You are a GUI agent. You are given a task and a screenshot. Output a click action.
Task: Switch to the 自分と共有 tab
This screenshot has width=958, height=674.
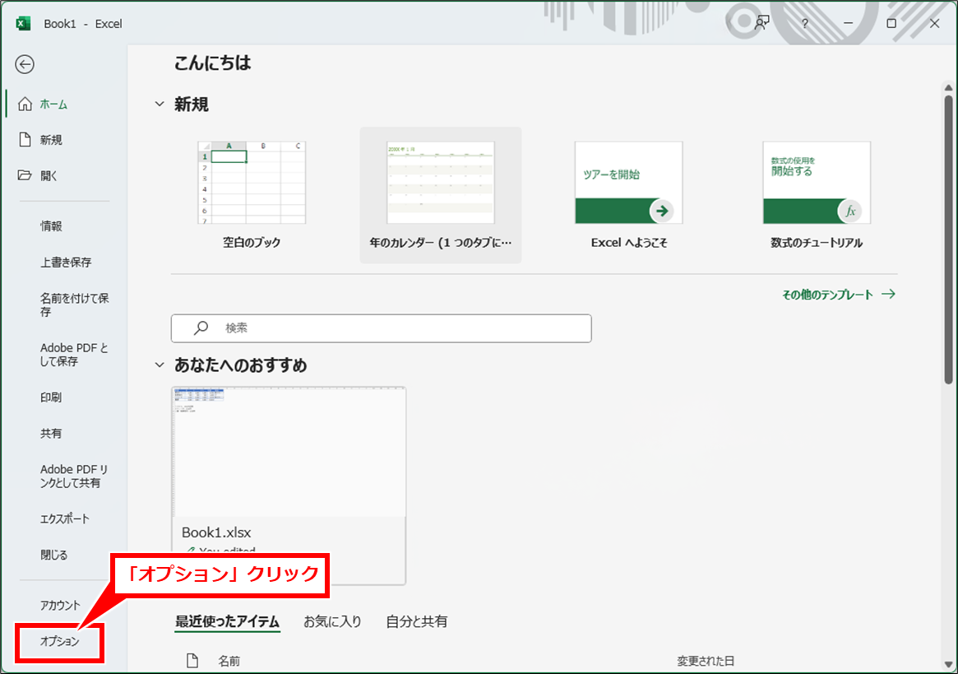click(x=416, y=621)
